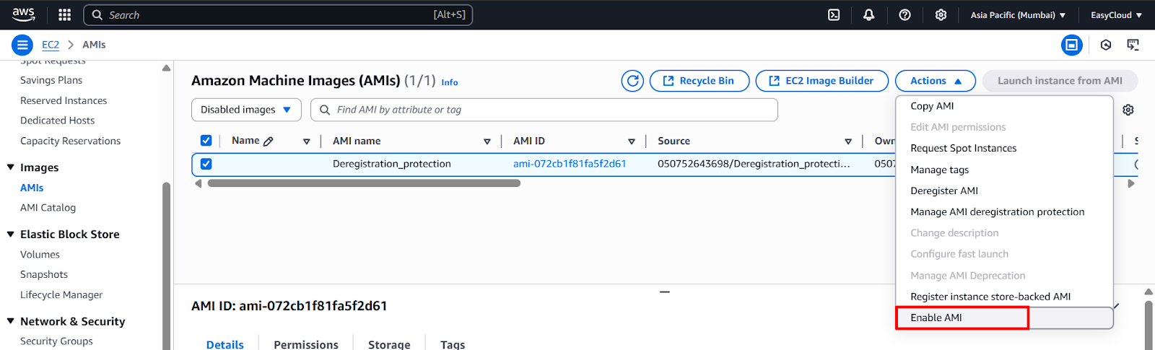Refresh the AMI list
Viewport: 1155px width, 350px height.
pos(633,81)
